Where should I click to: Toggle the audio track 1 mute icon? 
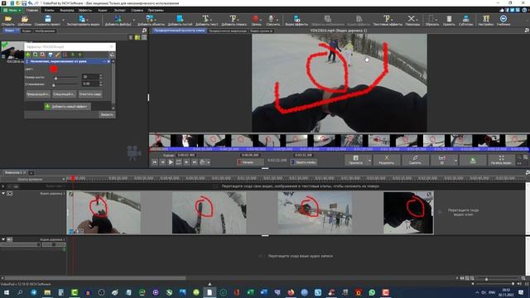tap(10, 239)
